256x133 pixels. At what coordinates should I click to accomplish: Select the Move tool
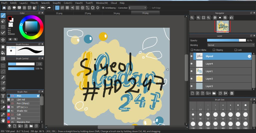pos(3,40)
